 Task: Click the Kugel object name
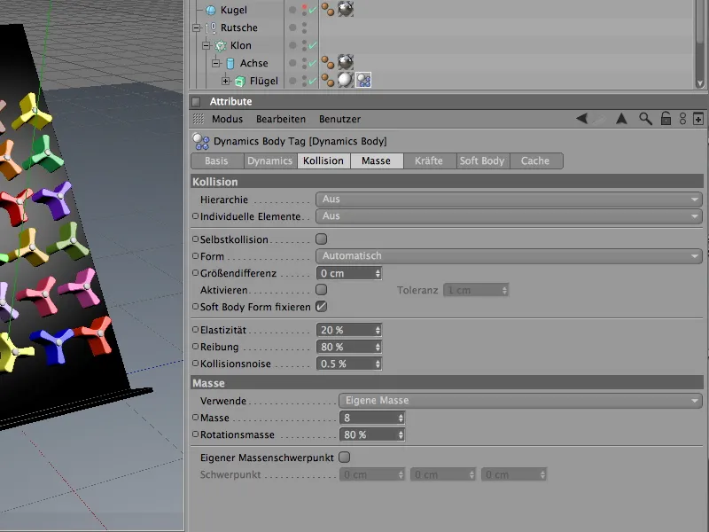(x=234, y=10)
